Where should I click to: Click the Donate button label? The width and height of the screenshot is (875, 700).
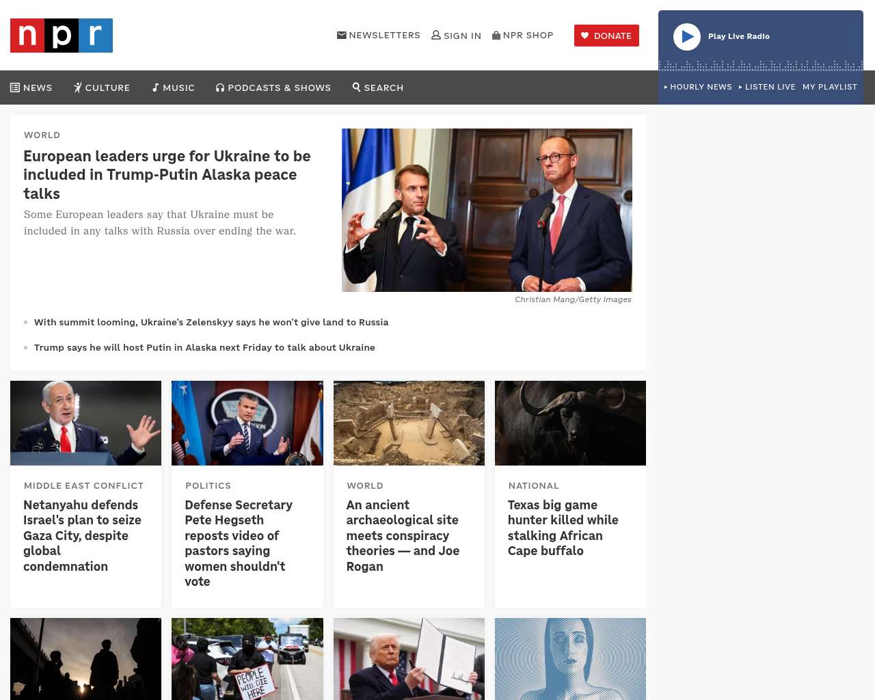[x=612, y=36]
